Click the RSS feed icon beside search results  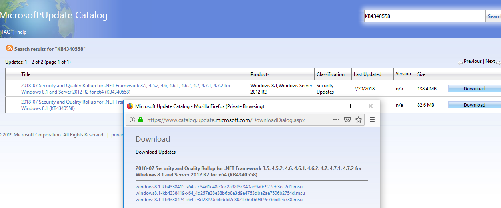10,48
